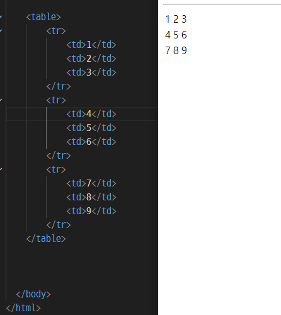The width and height of the screenshot is (281, 315).
Task: Click the closing </tr> tag below <td>3</td>
Action: 59,86
